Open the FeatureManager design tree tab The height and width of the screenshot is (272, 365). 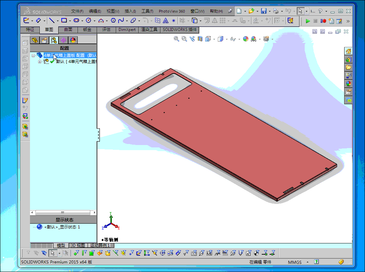pos(35,41)
